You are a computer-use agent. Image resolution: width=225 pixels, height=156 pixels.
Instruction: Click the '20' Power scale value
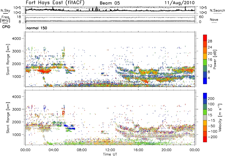[210, 54]
